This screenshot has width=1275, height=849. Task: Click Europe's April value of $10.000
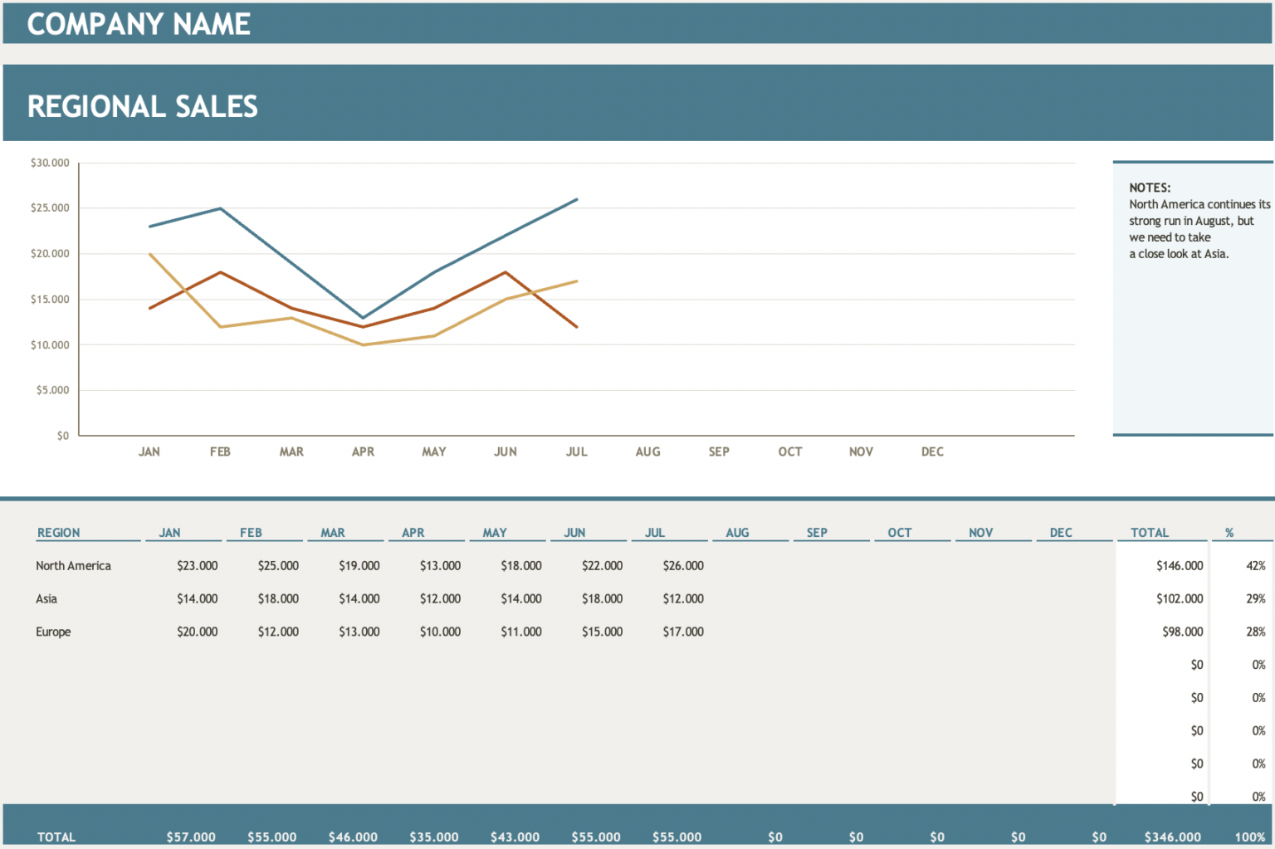tap(438, 632)
